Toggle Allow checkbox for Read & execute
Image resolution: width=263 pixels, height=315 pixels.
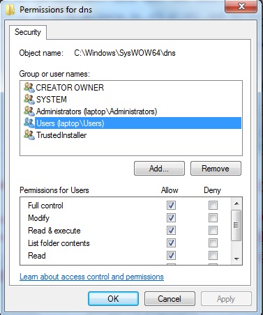[x=171, y=231]
